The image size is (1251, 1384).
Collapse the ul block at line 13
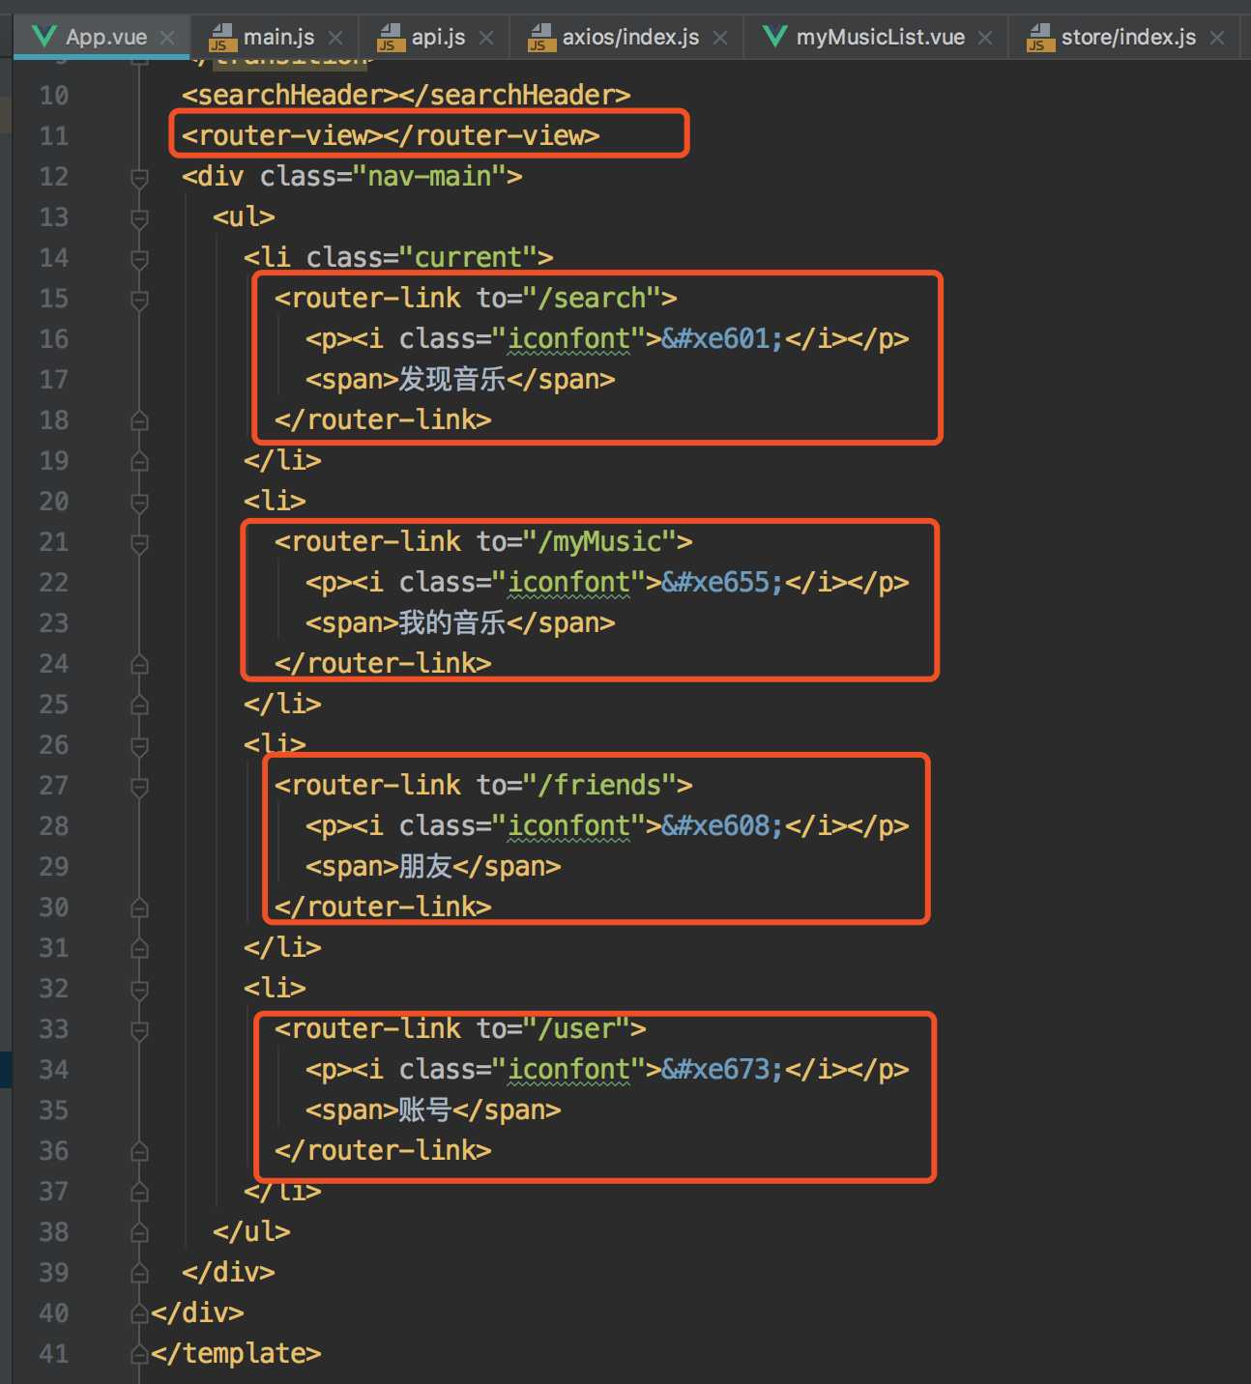point(139,218)
